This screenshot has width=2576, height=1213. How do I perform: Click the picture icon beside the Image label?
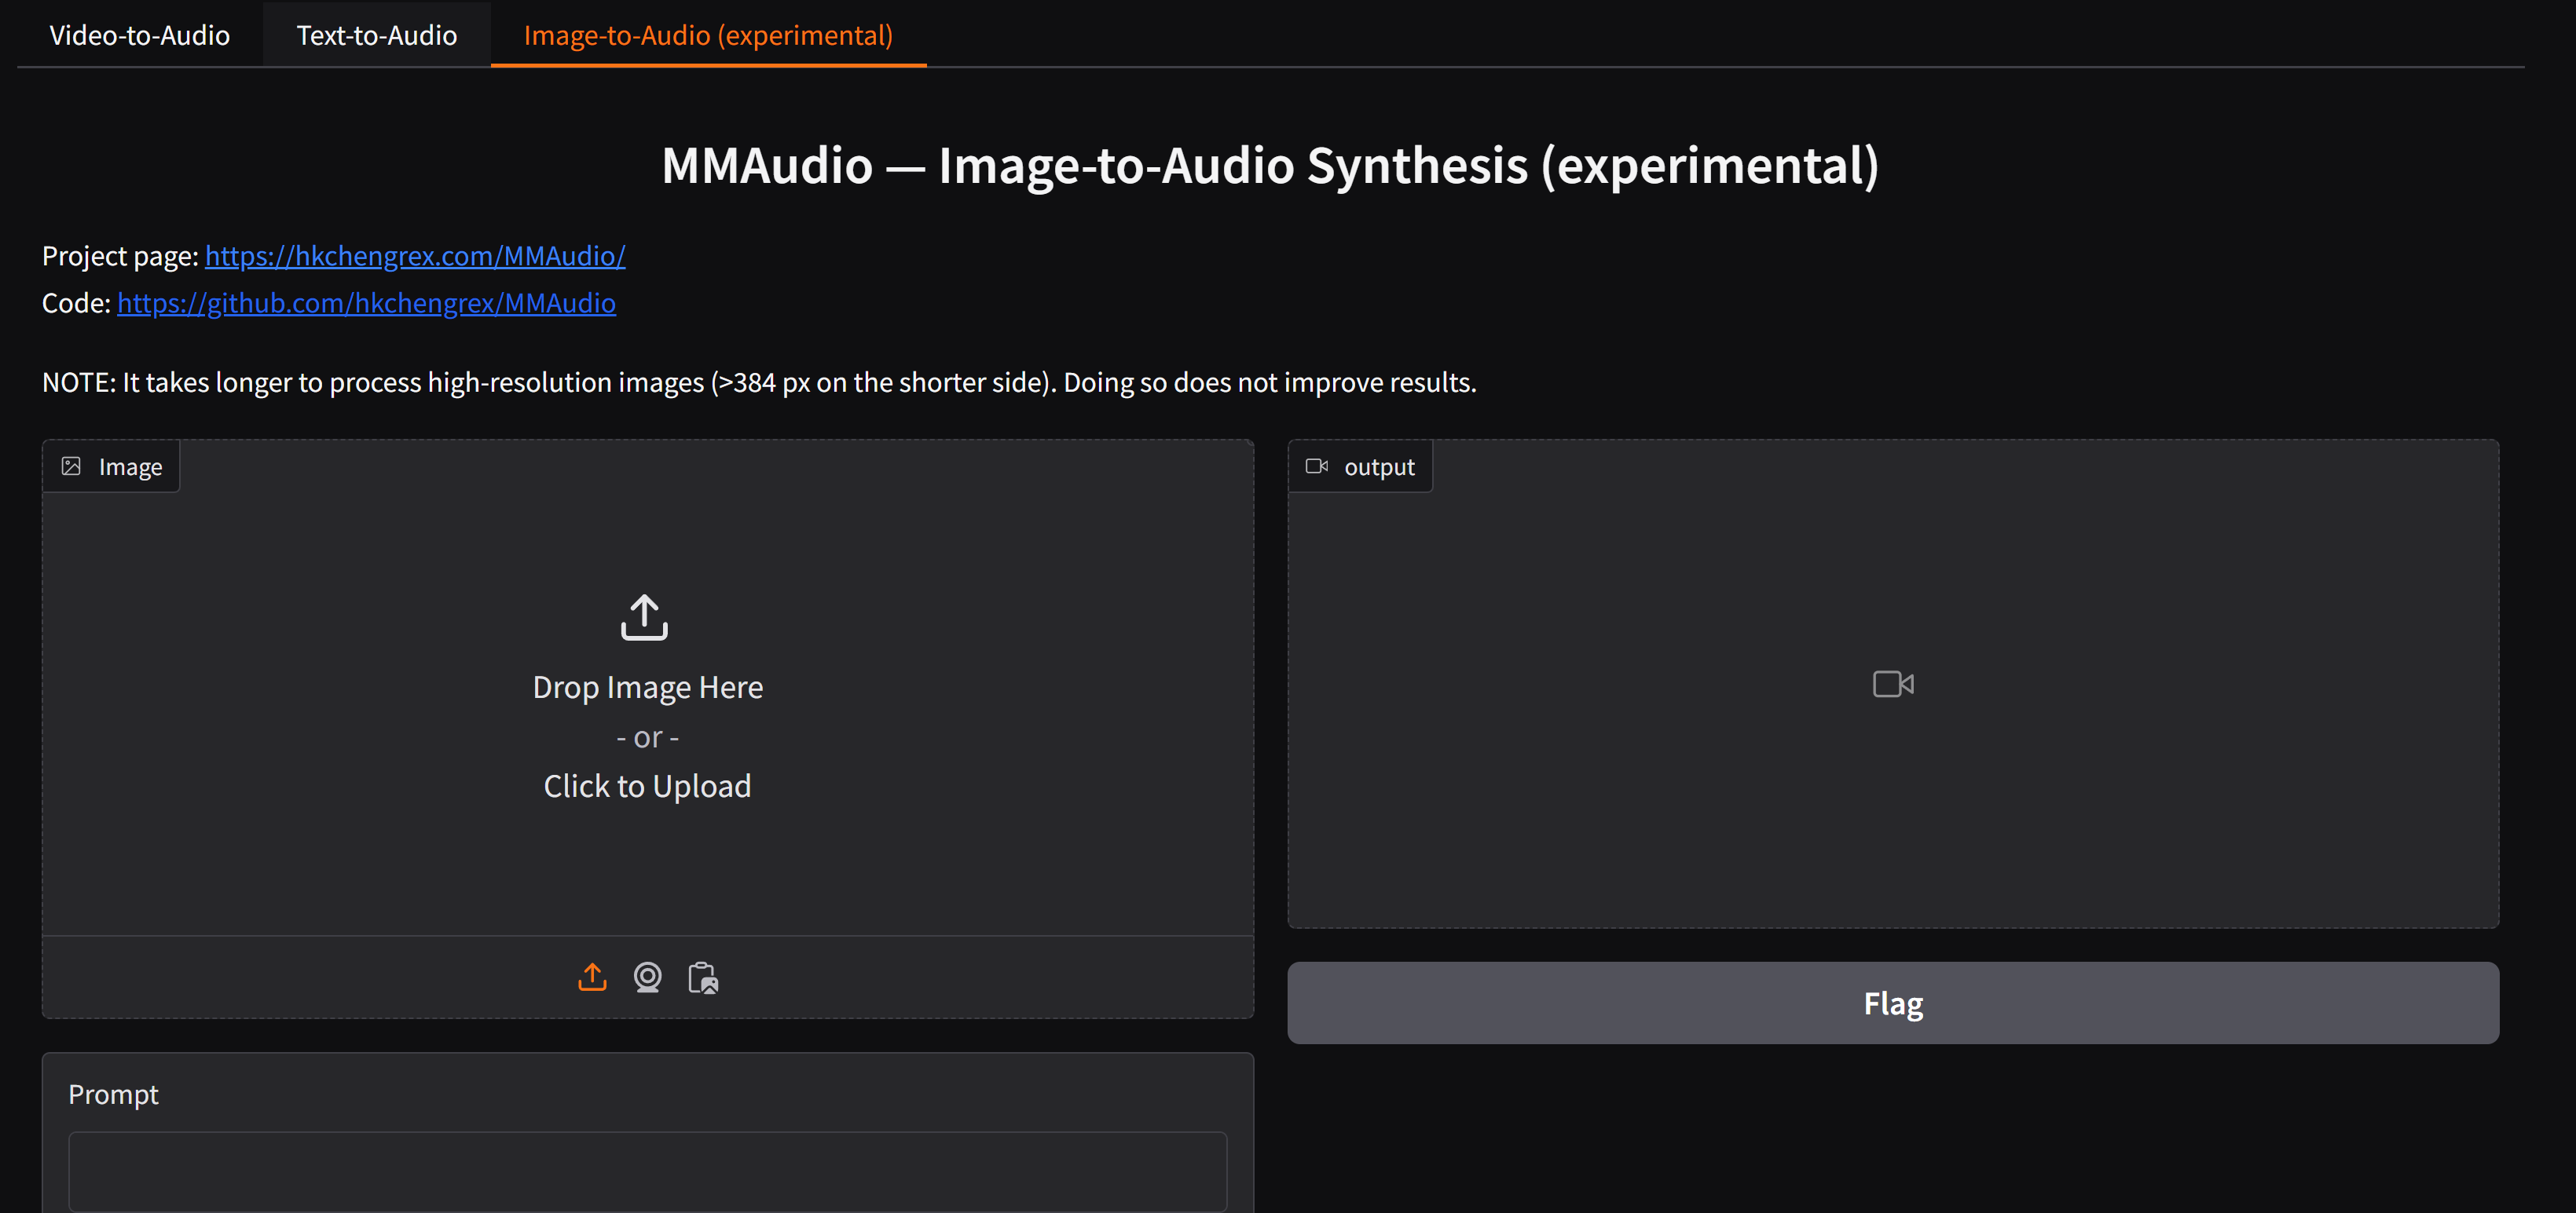coord(71,466)
